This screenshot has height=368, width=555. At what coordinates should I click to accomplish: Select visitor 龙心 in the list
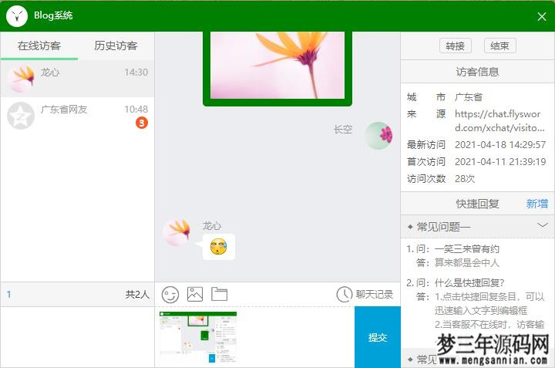click(x=77, y=78)
